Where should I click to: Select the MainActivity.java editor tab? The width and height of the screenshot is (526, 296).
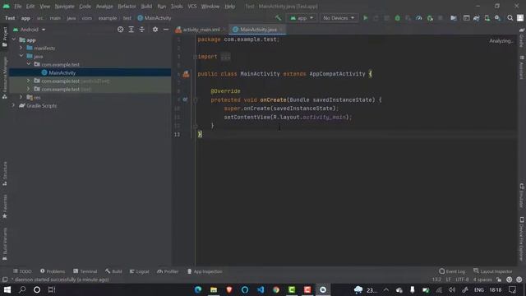(257, 30)
